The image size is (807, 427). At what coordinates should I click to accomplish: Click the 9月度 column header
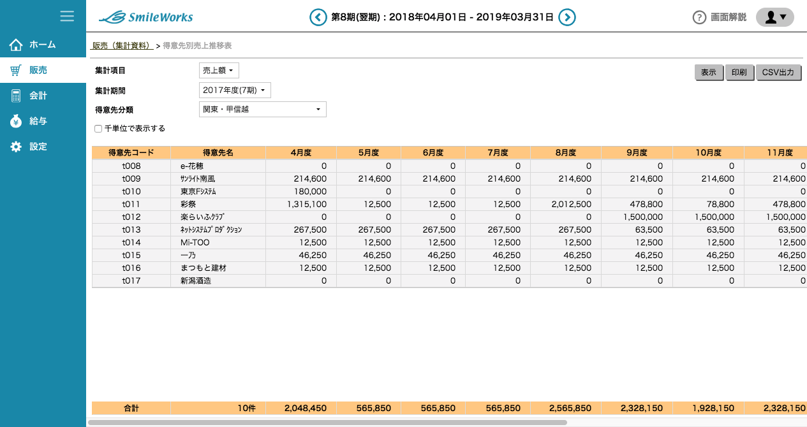(637, 153)
